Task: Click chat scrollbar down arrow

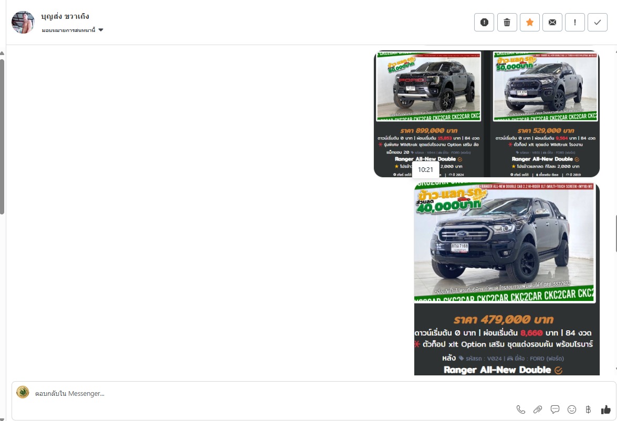Action: (615, 369)
